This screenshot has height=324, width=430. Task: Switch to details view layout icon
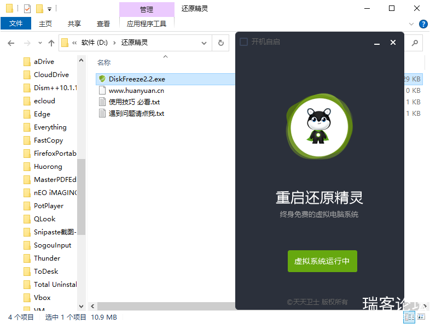pos(409,317)
